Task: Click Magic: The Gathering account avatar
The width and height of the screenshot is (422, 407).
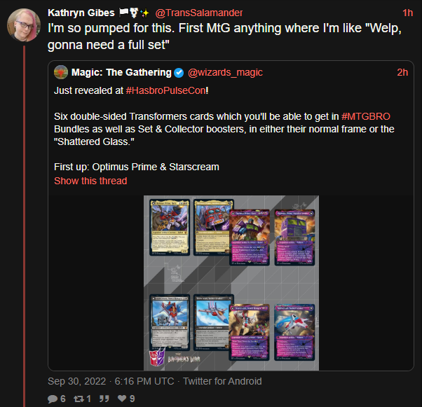Action: pos(61,72)
